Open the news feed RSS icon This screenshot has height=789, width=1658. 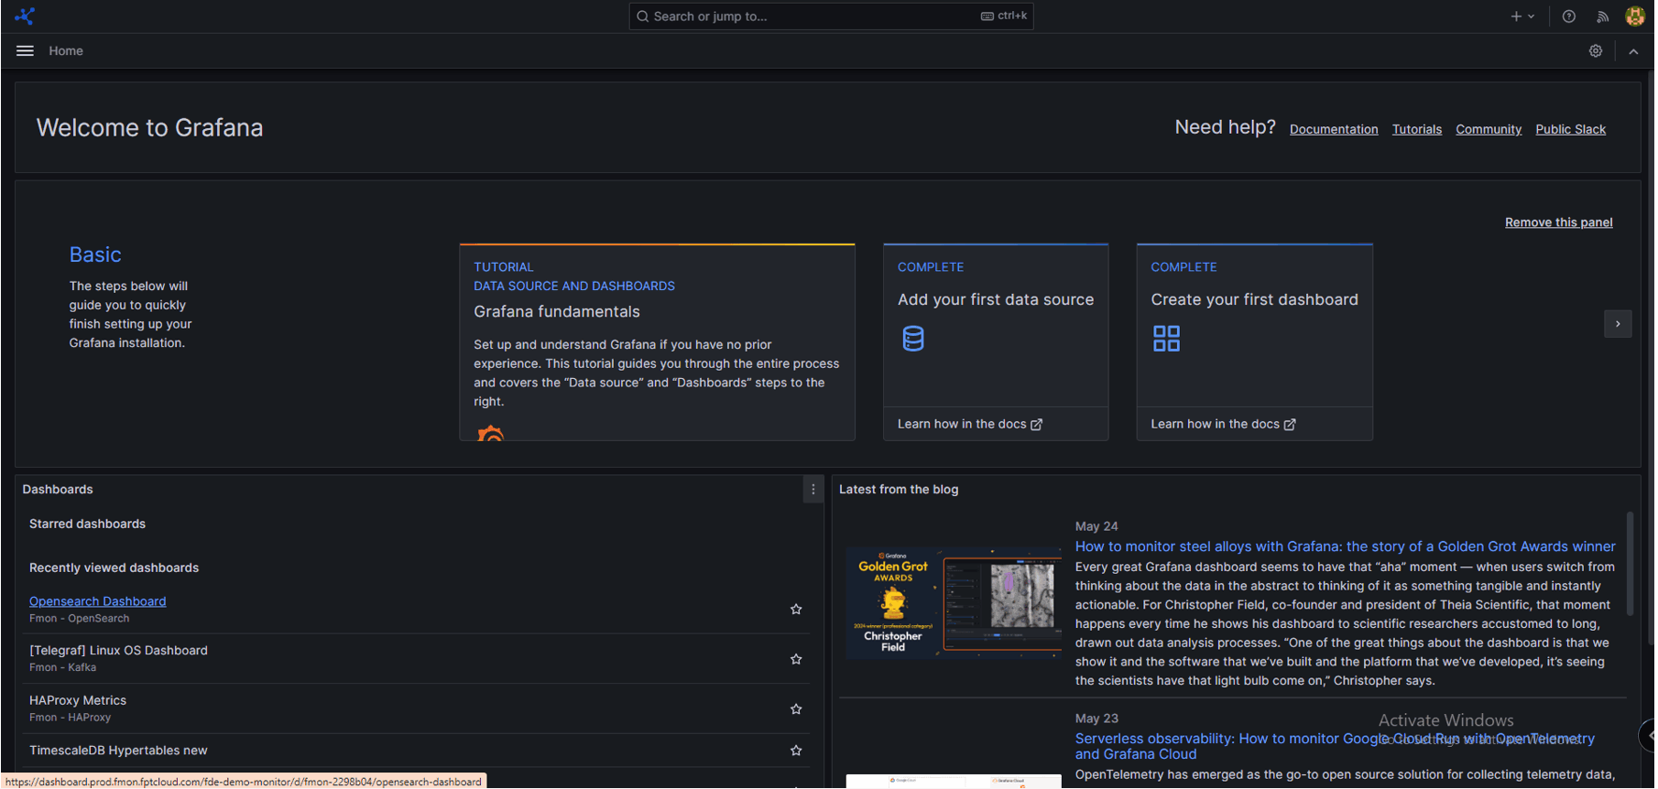click(1602, 16)
